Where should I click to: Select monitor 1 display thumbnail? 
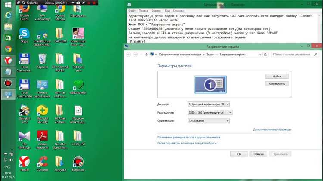click(210, 84)
